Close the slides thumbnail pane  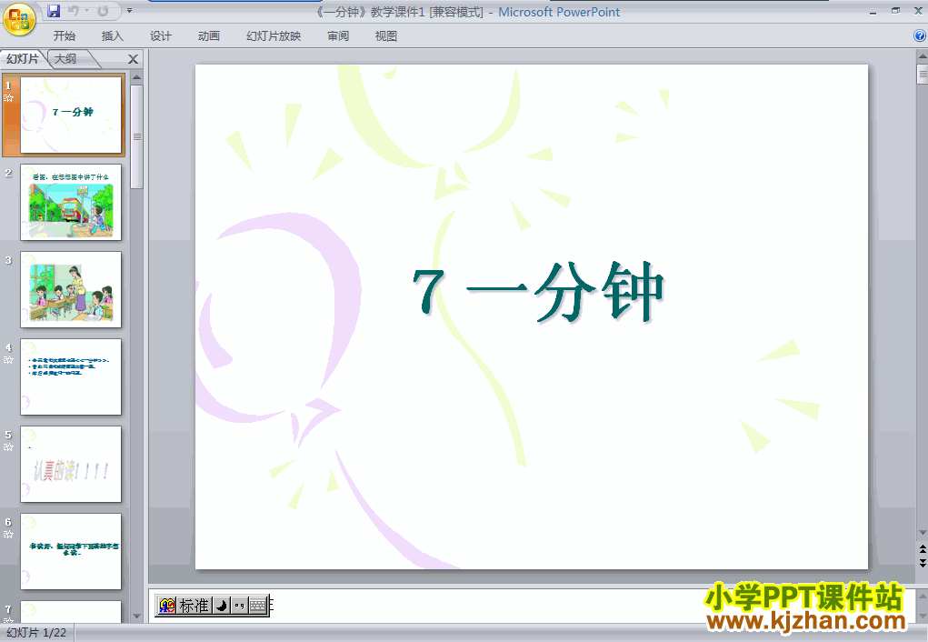coord(134,59)
